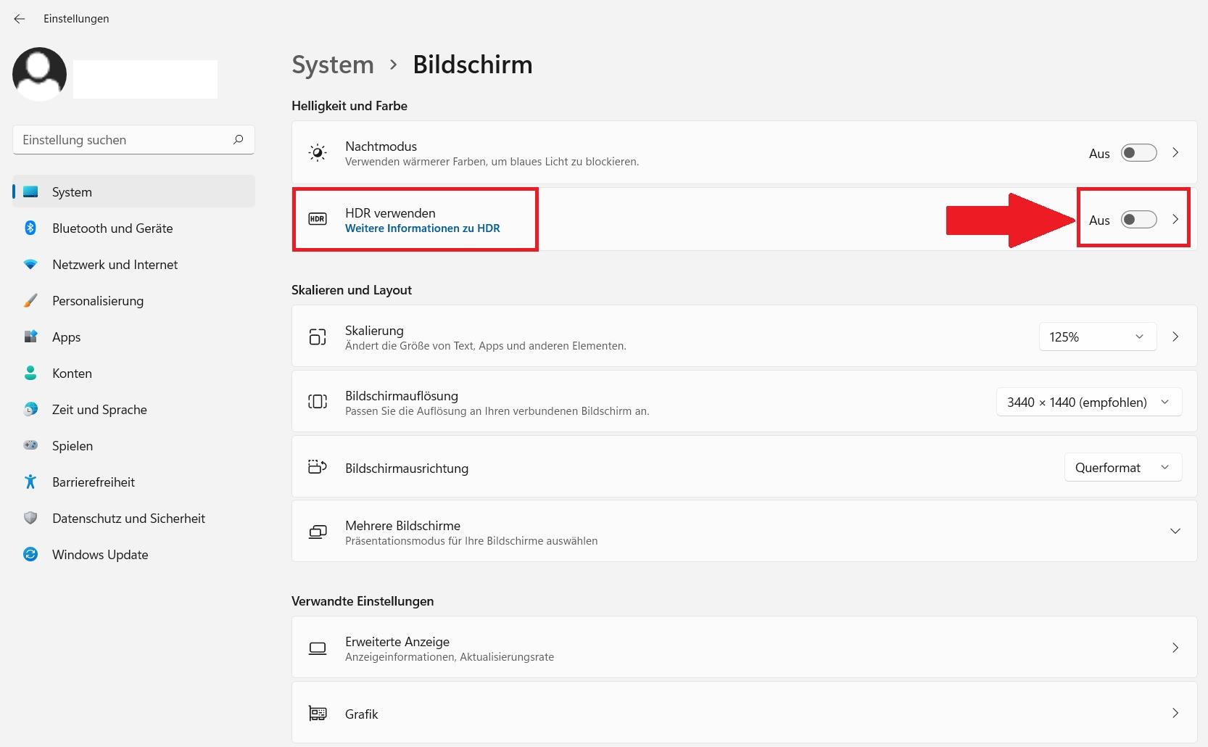Viewport: 1208px width, 747px height.
Task: Select Zeit und Sprache in sidebar
Action: (99, 410)
